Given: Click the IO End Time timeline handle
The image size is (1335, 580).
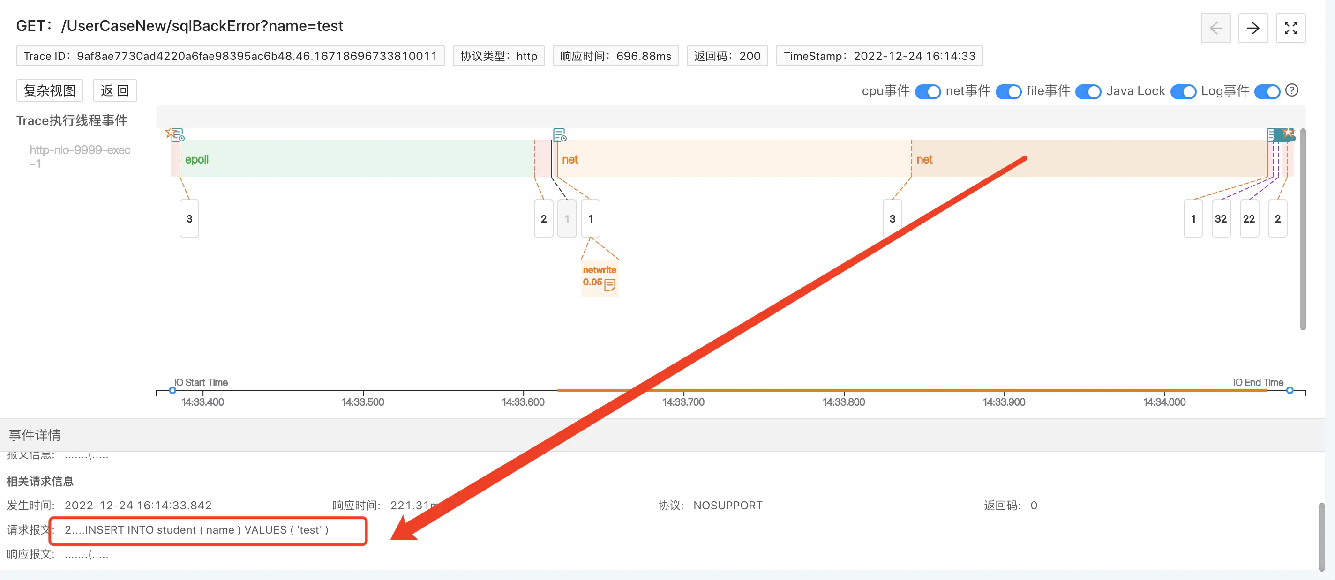Looking at the screenshot, I should click(x=1290, y=390).
